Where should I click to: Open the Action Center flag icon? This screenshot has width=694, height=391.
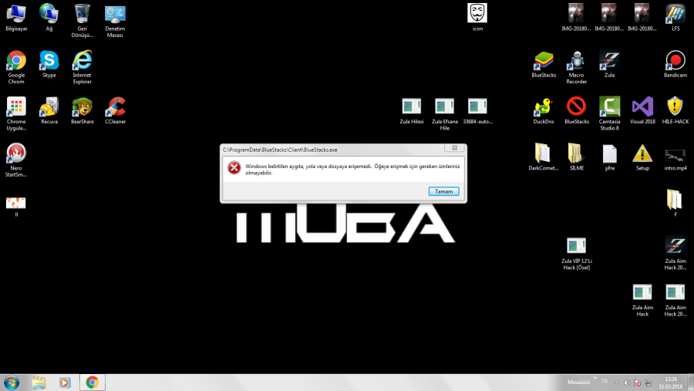coord(638,383)
